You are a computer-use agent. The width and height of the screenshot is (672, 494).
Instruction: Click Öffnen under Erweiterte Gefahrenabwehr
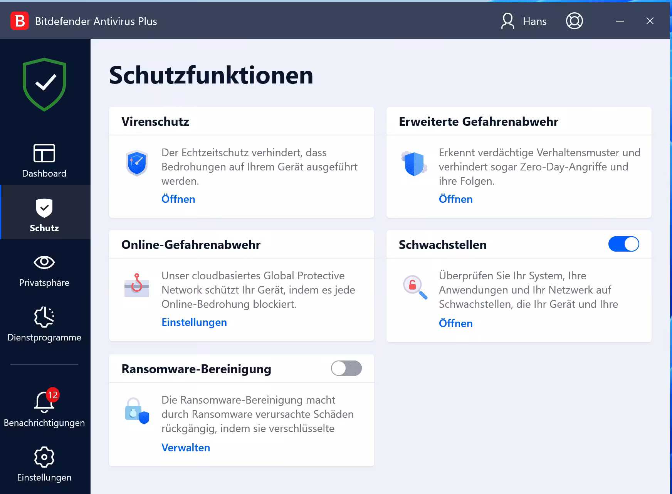pos(455,199)
